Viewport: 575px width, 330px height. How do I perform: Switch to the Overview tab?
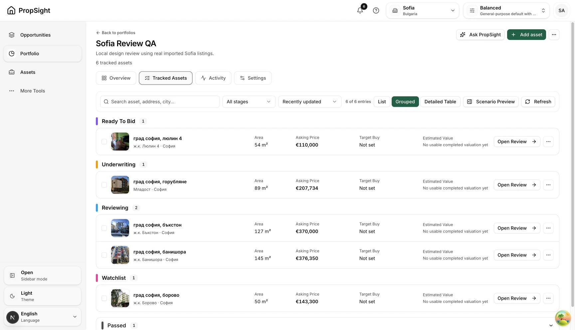pyautogui.click(x=116, y=78)
